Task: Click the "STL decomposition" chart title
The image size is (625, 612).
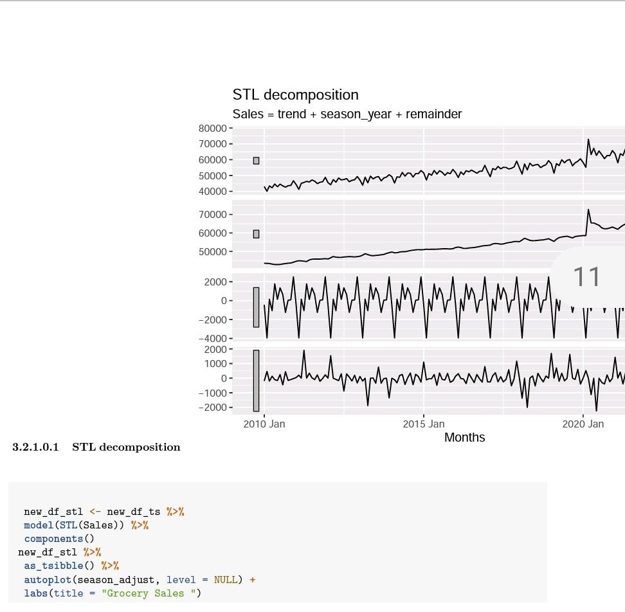Action: pyautogui.click(x=295, y=95)
